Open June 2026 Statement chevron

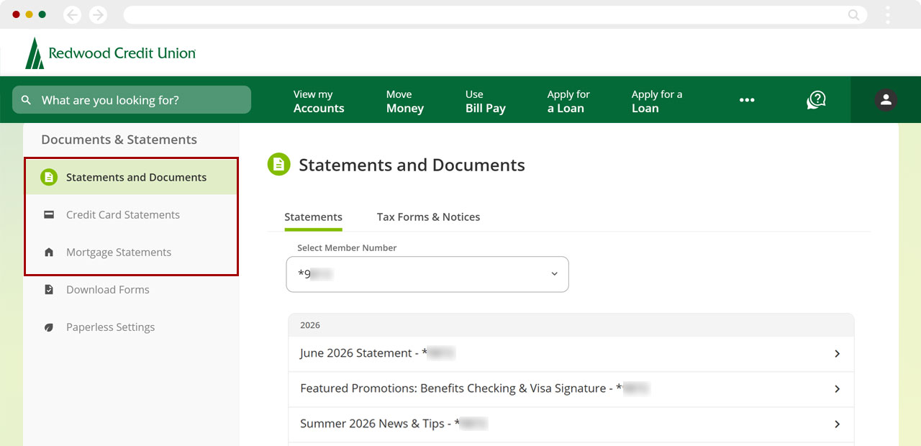[838, 353]
